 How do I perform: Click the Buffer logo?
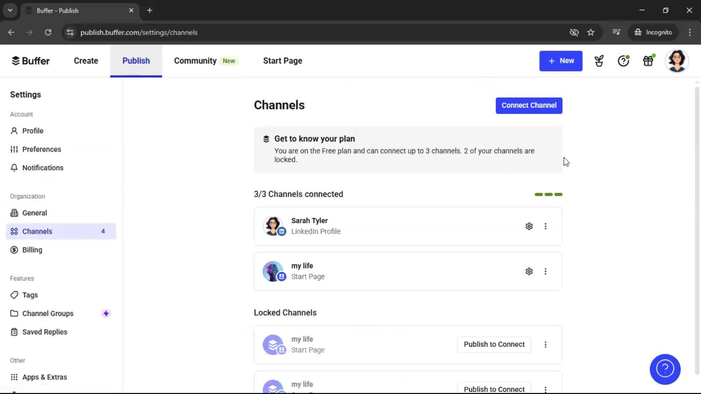pos(31,61)
